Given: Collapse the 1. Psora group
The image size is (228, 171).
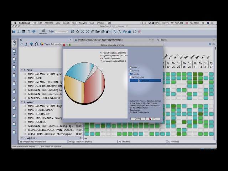Looking at the screenshot, I should coord(22,70).
